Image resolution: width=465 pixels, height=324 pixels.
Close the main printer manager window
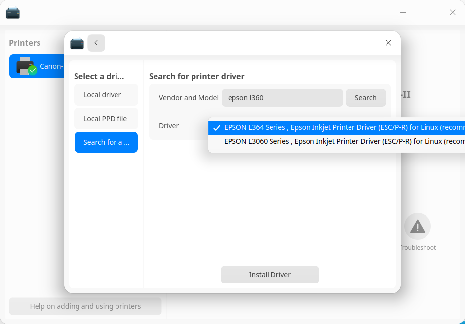(452, 12)
